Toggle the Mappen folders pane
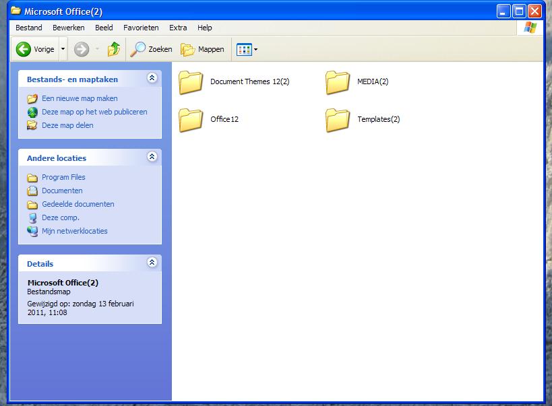This screenshot has height=406, width=552. [202, 49]
